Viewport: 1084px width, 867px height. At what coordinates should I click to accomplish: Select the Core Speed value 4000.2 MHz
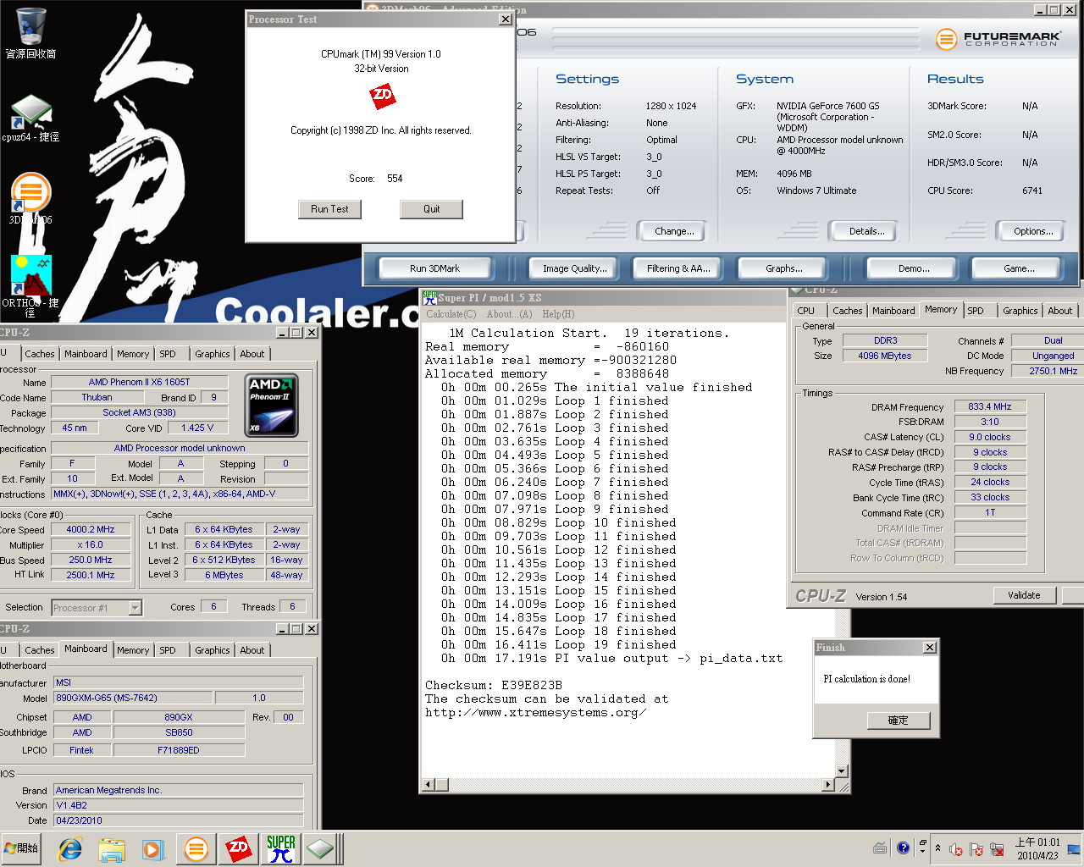[91, 529]
